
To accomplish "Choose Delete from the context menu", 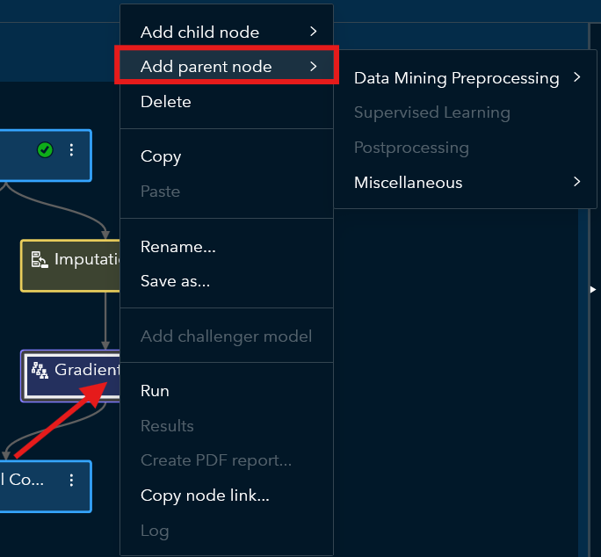I will point(166,102).
